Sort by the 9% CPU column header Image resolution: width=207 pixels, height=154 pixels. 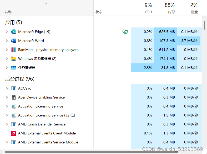coord(143,8)
